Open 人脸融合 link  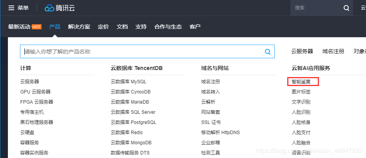301,142
